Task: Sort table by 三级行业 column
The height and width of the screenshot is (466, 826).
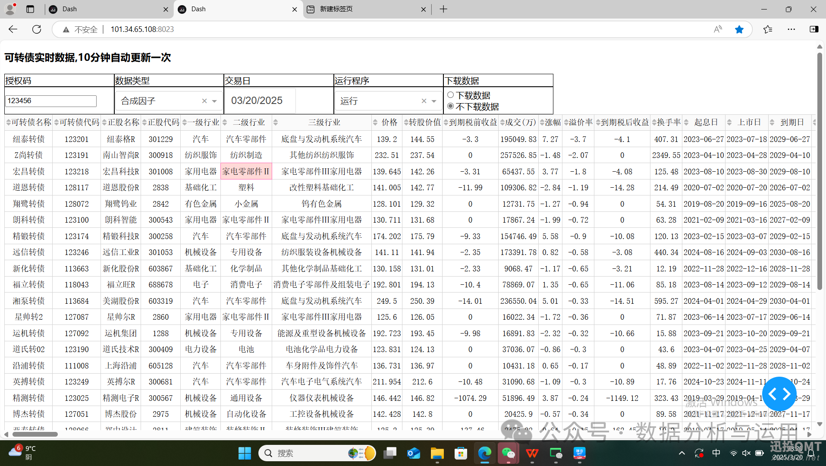Action: click(x=276, y=123)
